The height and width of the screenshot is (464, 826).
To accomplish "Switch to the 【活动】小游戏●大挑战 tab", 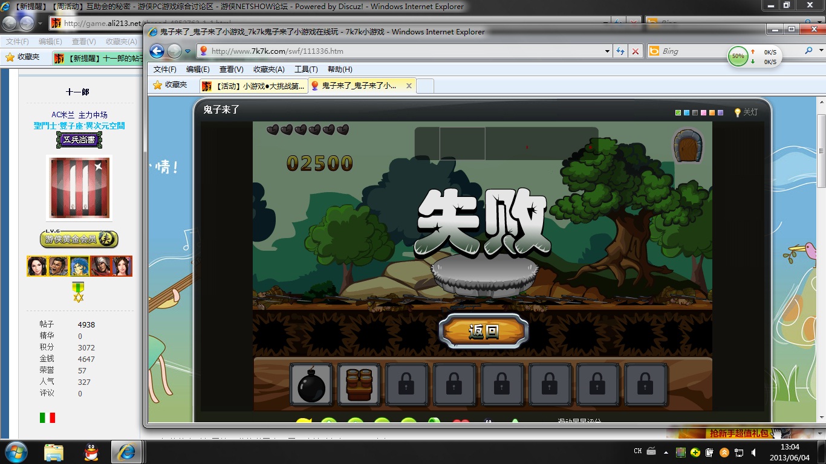I will 253,86.
